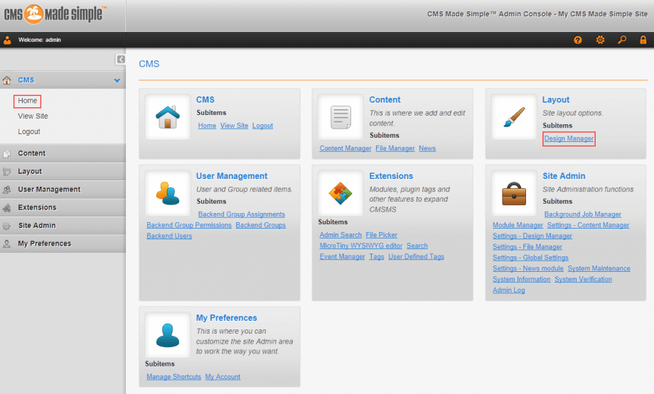Expand My Preferences section in sidebar
Screen dimensions: 654x394
(63, 243)
